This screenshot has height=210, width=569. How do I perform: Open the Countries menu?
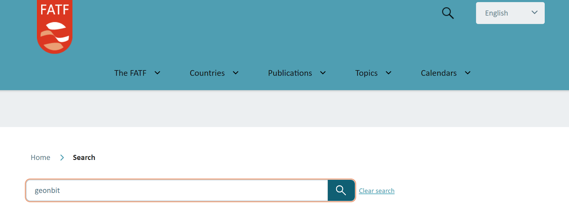[207, 73]
